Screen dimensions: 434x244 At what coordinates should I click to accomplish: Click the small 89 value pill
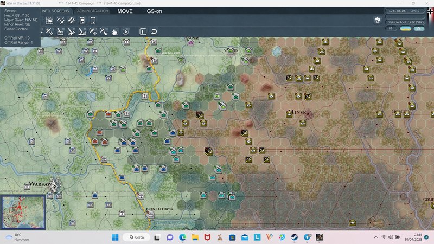(x=391, y=29)
